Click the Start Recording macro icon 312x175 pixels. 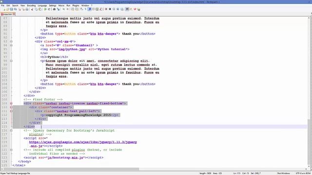tap(106, 9)
